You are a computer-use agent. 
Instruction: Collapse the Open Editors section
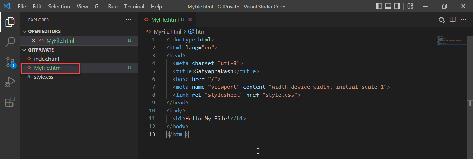pyautogui.click(x=24, y=31)
